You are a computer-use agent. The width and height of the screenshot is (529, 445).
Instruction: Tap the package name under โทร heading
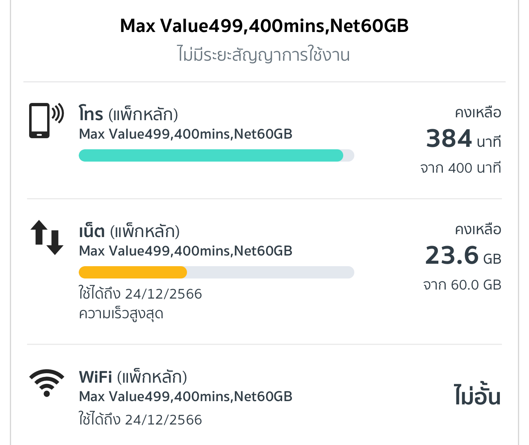click(x=185, y=134)
